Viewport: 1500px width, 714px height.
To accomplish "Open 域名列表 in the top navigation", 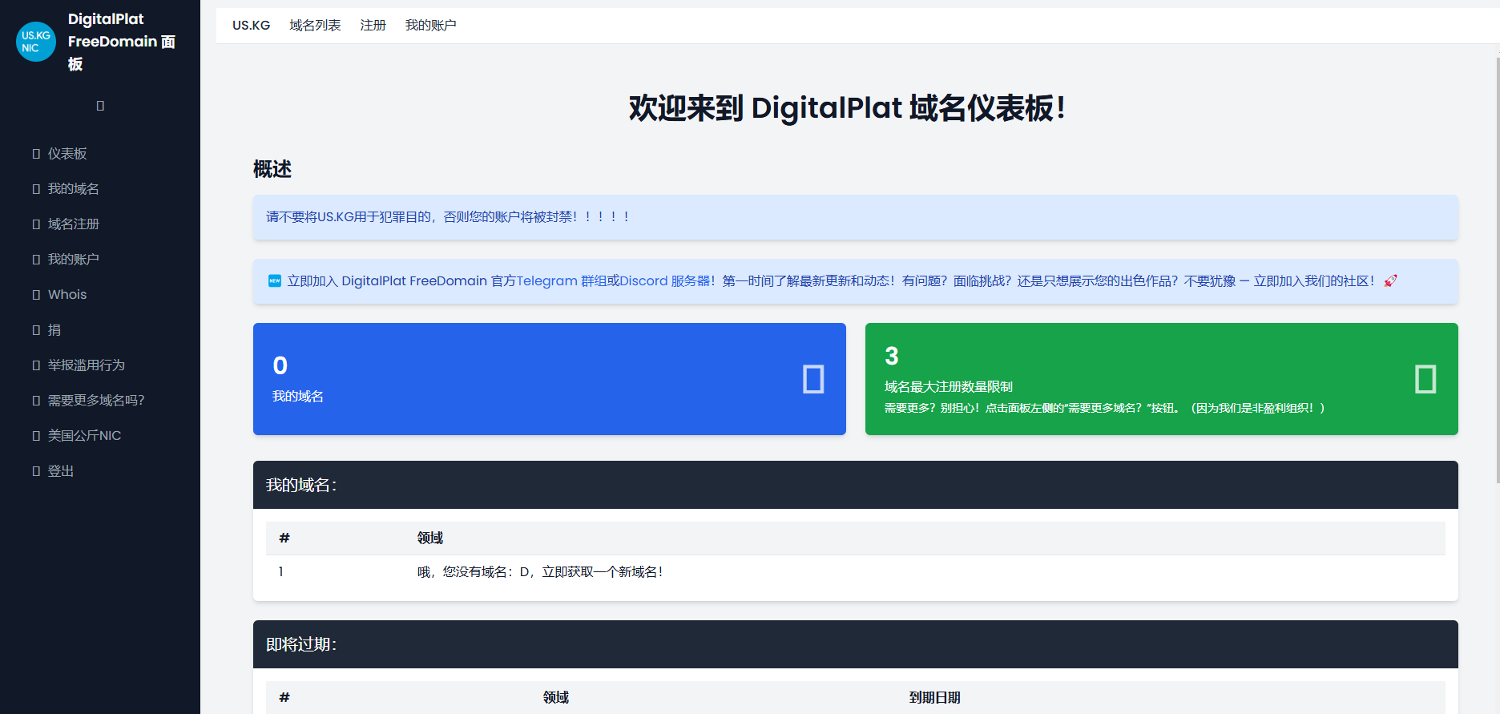I will click(315, 26).
